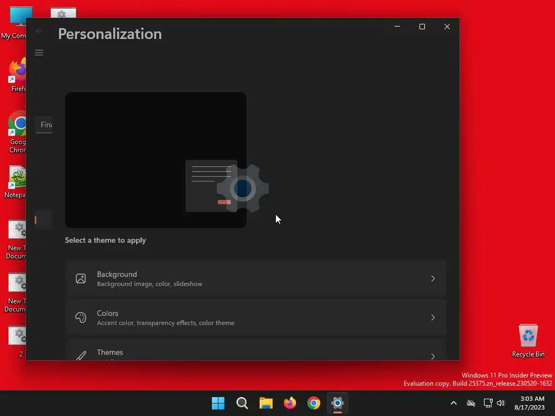This screenshot has height=416, width=555.
Task: Go back using the Settings back arrow
Action: (x=39, y=31)
